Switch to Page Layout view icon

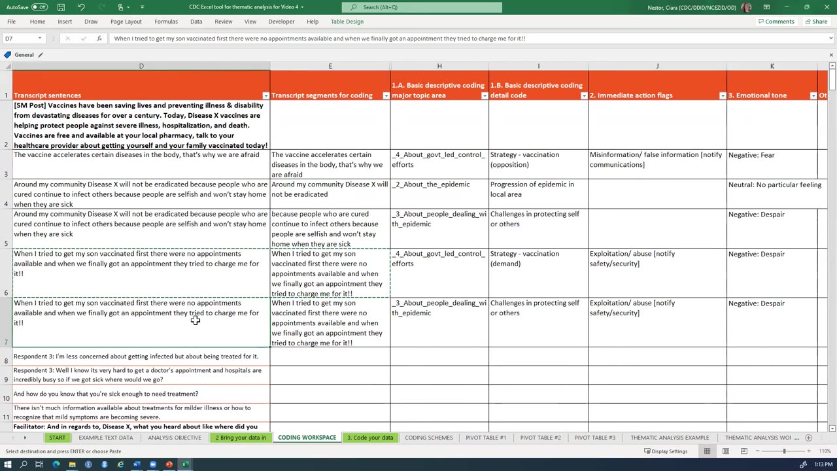click(x=725, y=451)
